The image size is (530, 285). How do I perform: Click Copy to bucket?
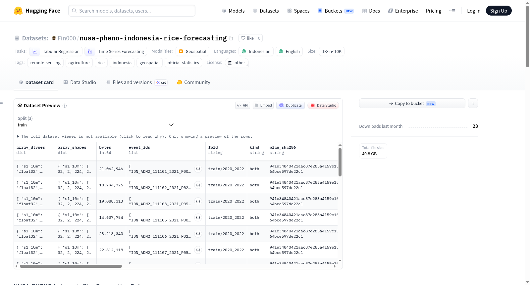click(412, 103)
